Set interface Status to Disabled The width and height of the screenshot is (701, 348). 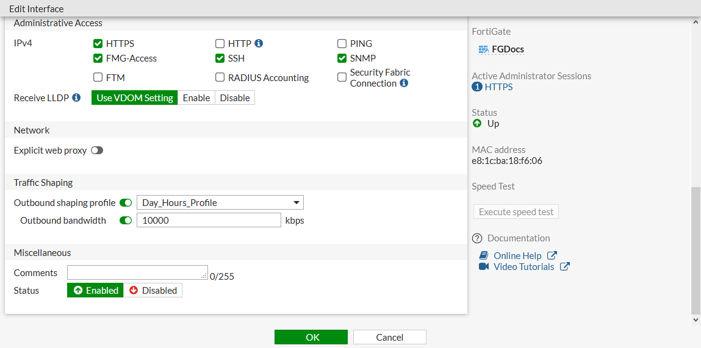point(153,291)
